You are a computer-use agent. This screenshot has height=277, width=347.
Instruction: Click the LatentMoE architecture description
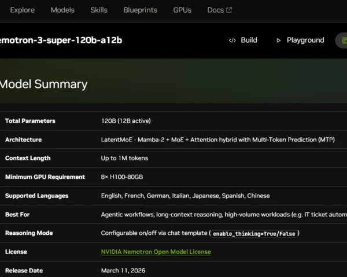(218, 140)
